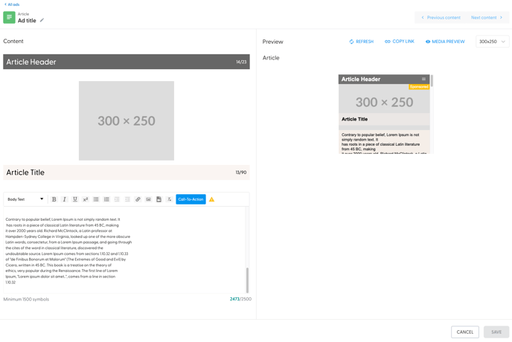
Task: Go to Previous content
Action: (441, 18)
